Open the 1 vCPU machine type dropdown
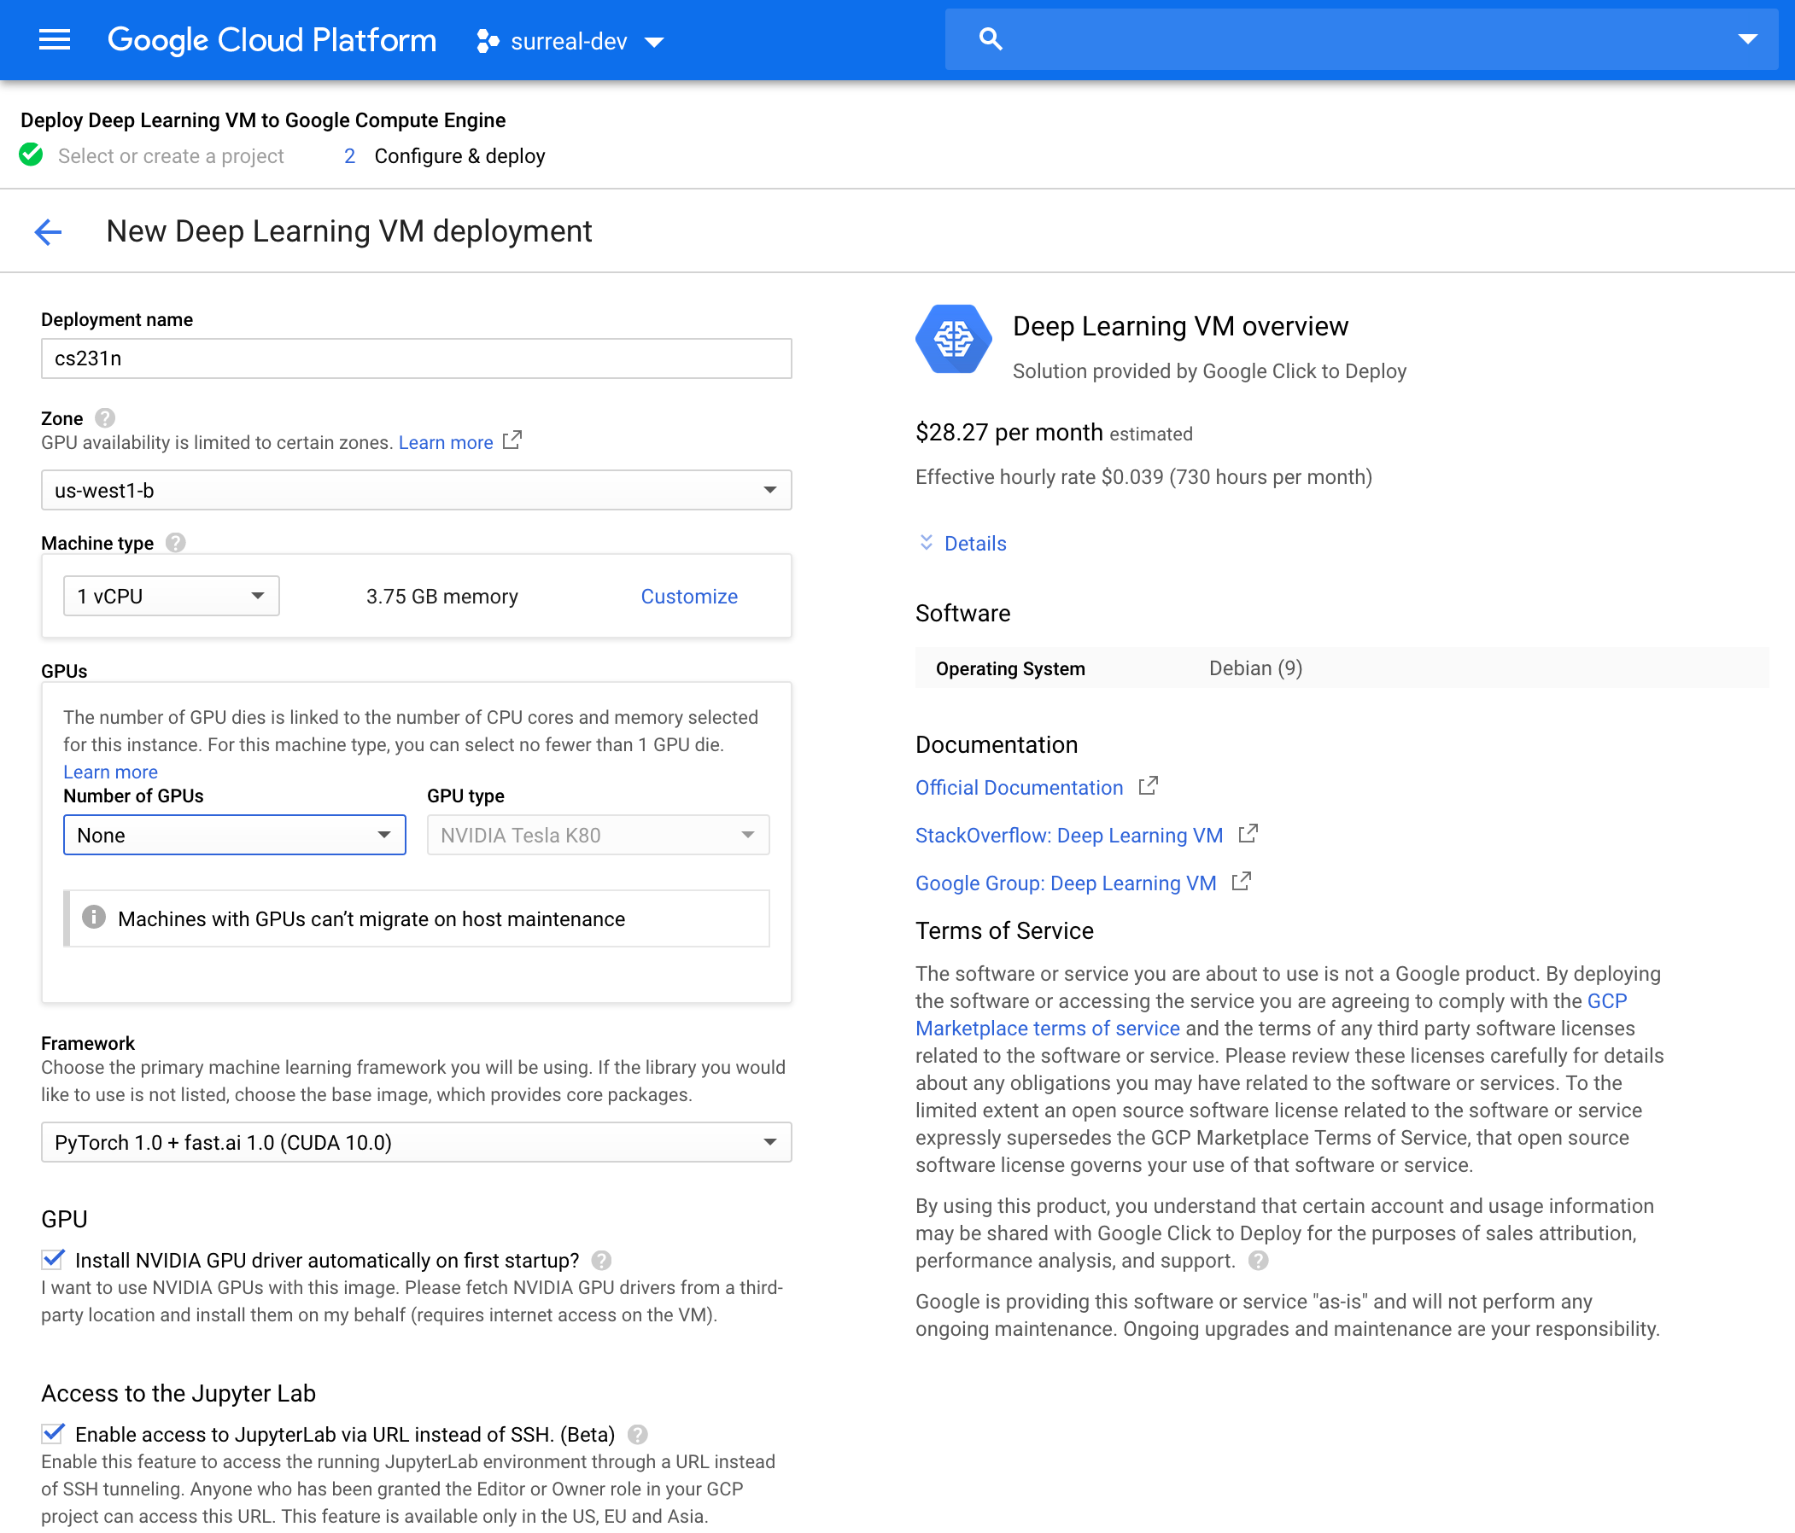Image resolution: width=1795 pixels, height=1533 pixels. click(x=171, y=596)
